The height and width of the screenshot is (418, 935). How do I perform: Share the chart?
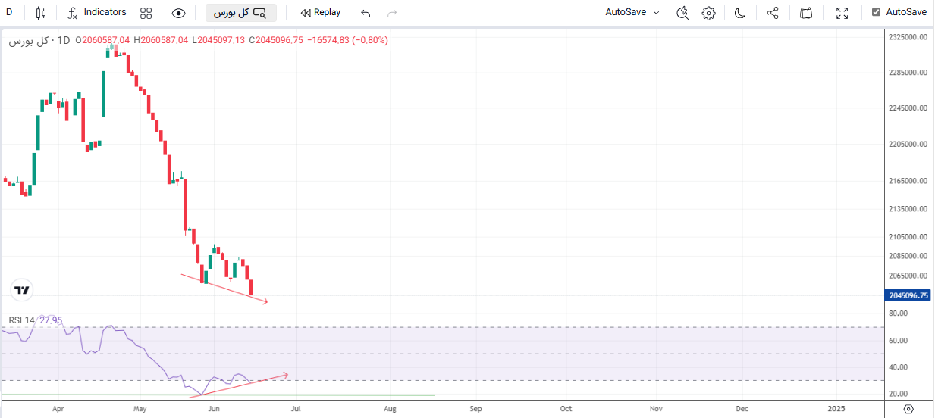773,13
